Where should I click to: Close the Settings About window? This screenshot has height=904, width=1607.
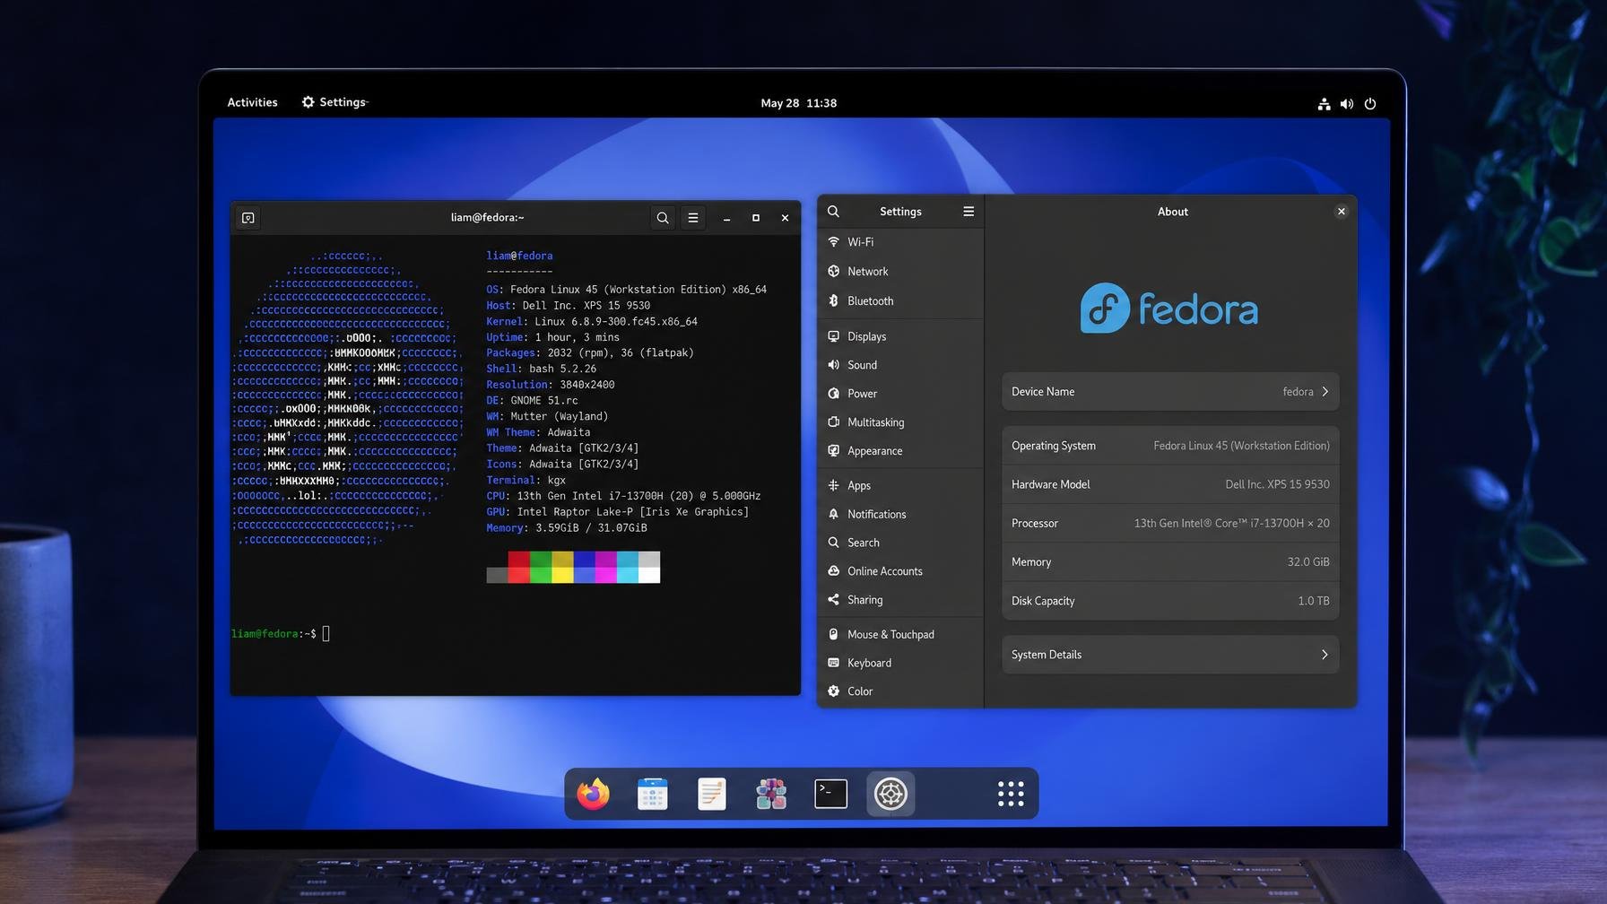[1342, 212]
